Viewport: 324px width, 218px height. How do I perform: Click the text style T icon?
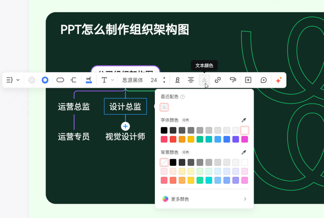click(x=104, y=80)
